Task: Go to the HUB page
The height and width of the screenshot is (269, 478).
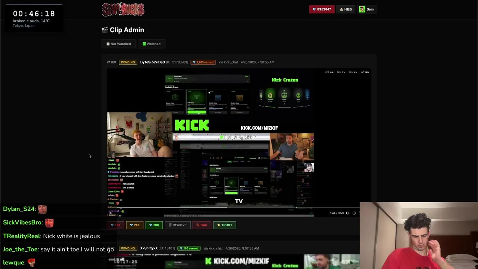Action: pos(345,9)
